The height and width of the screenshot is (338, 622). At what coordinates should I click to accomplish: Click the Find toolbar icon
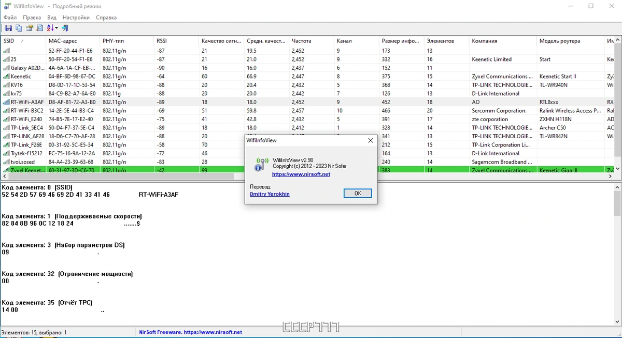pyautogui.click(x=39, y=28)
